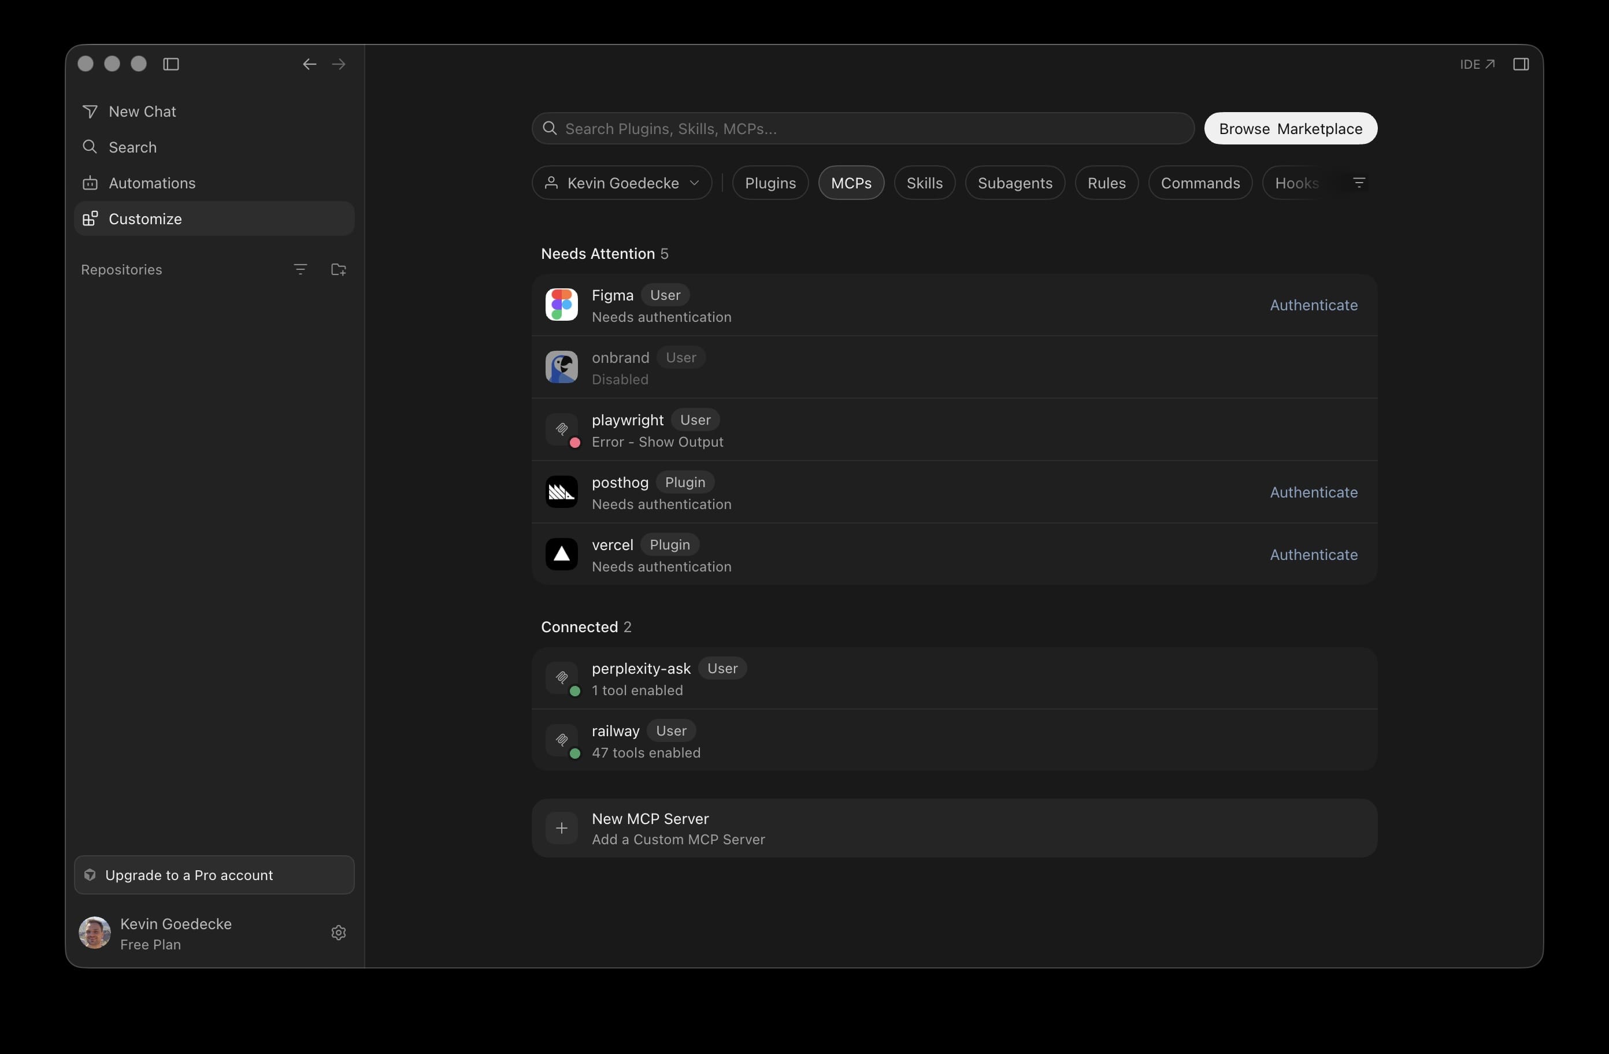Switch to the MCPs tab
1609x1054 pixels.
(851, 183)
